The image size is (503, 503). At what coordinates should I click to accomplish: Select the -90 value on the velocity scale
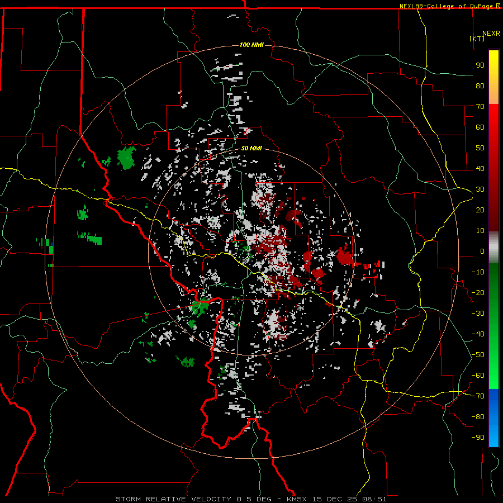coord(478,438)
